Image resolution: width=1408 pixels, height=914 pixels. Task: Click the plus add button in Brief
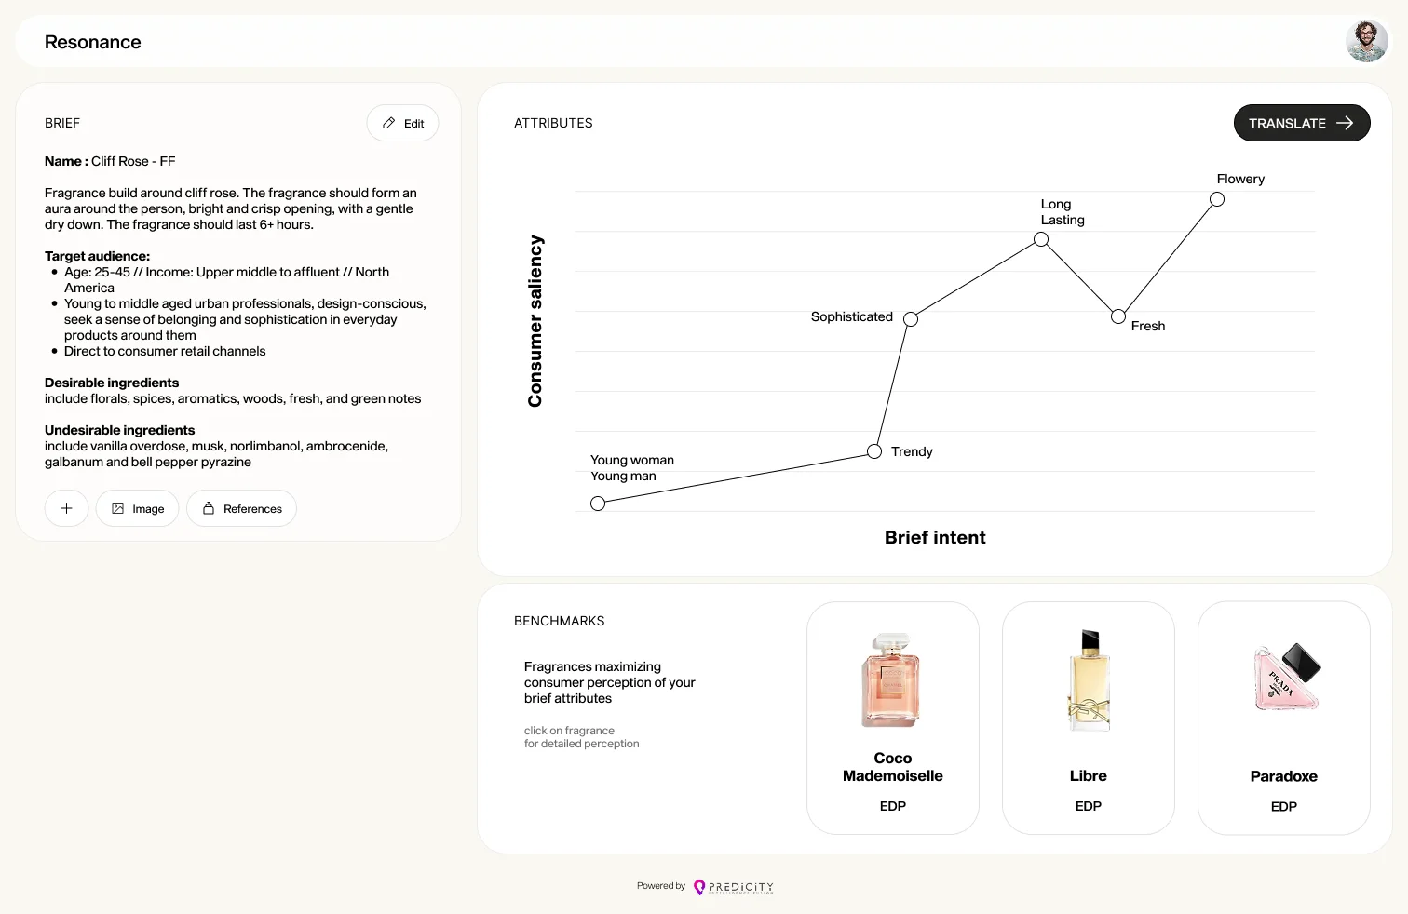click(x=66, y=508)
